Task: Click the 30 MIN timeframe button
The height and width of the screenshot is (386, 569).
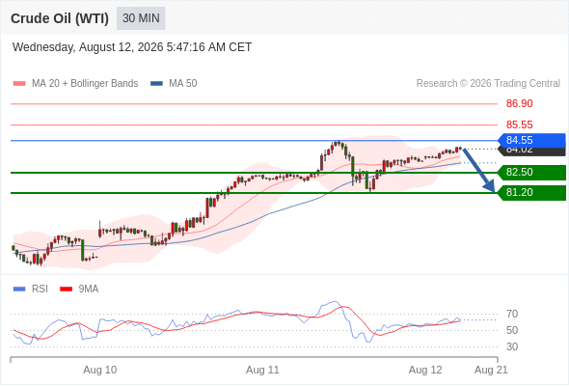Action: pos(141,18)
